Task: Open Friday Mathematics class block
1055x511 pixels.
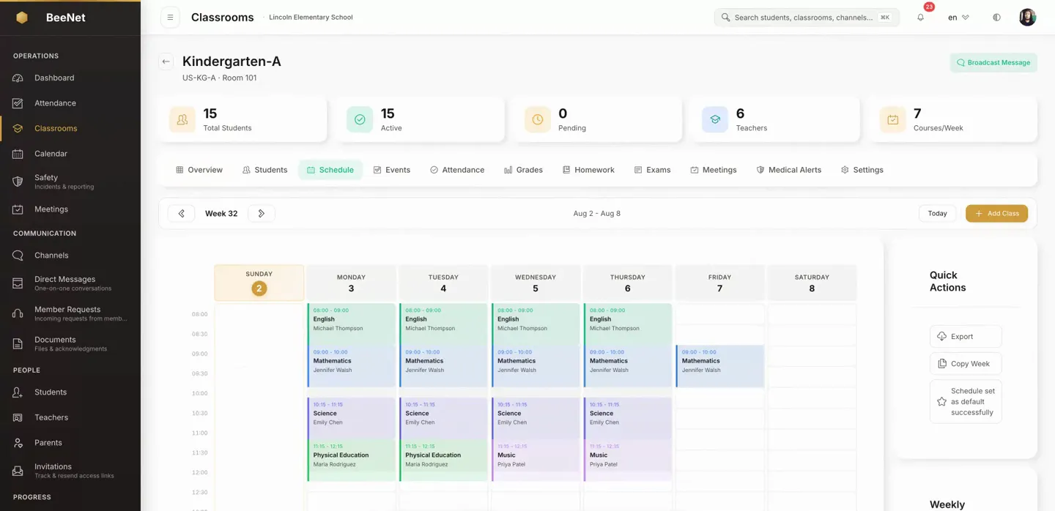Action: 720,366
